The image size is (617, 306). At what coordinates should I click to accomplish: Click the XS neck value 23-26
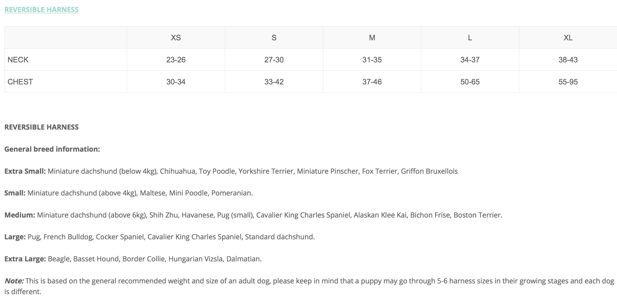[176, 60]
